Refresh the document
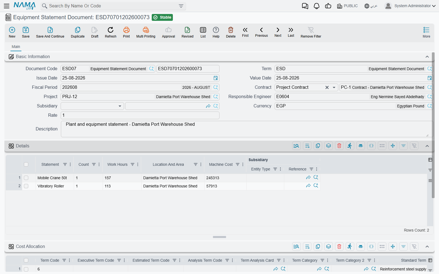439x274 pixels. (x=111, y=32)
